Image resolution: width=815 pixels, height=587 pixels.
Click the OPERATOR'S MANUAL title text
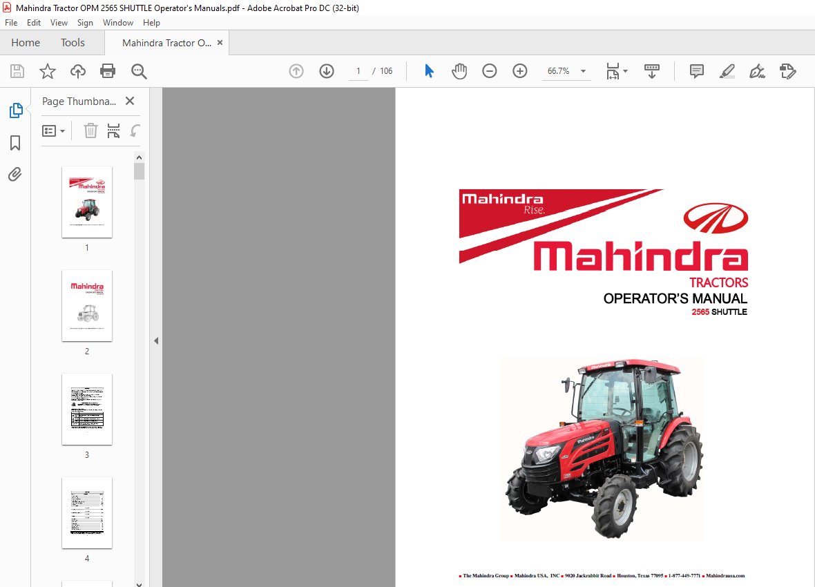coord(675,298)
